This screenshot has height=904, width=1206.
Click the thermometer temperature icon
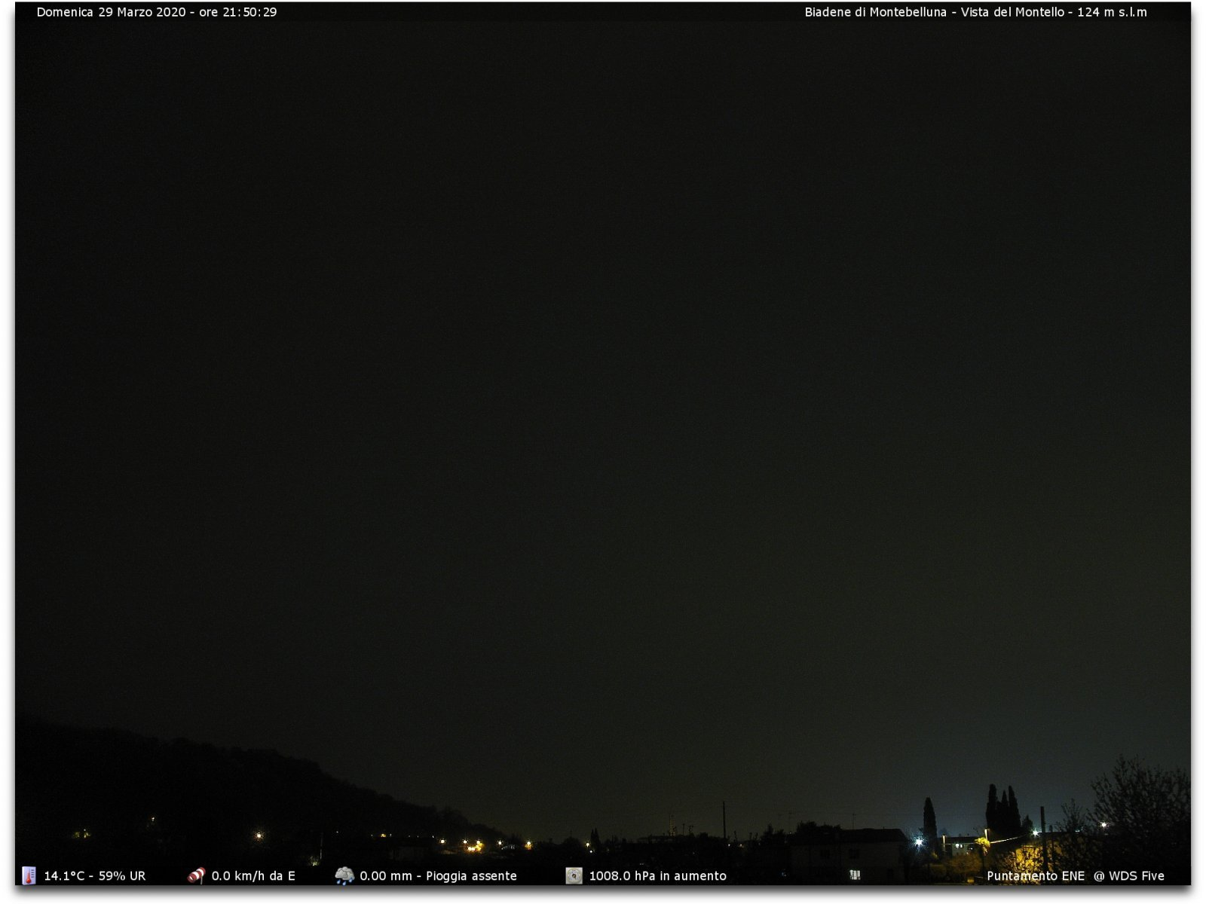click(29, 875)
